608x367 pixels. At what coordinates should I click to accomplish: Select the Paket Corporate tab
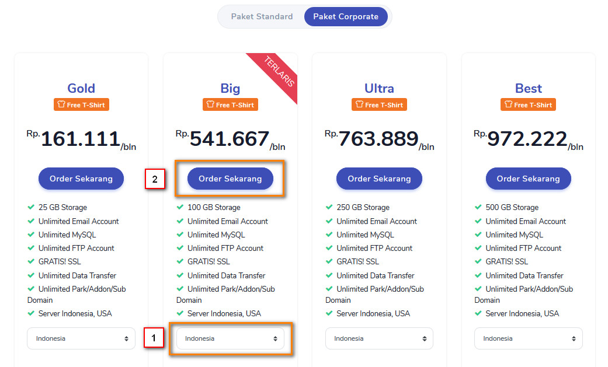coord(346,16)
